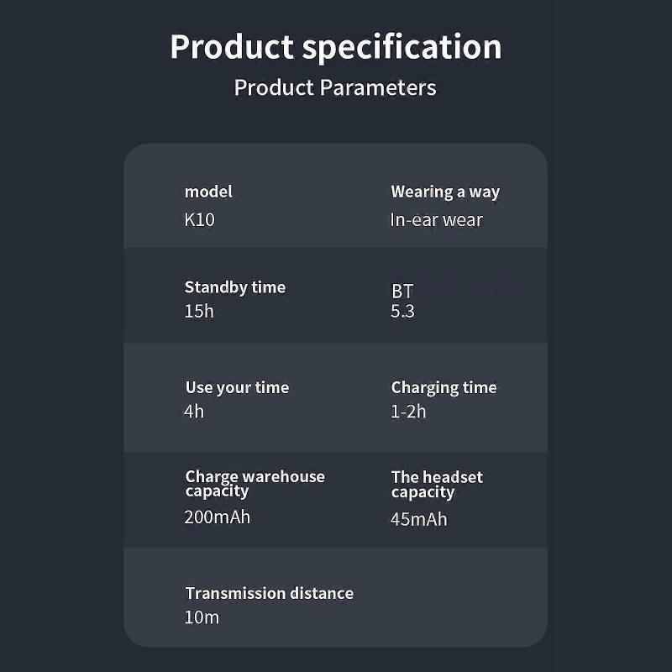Select the 1-2h charging value
672x672 pixels.
click(x=408, y=412)
